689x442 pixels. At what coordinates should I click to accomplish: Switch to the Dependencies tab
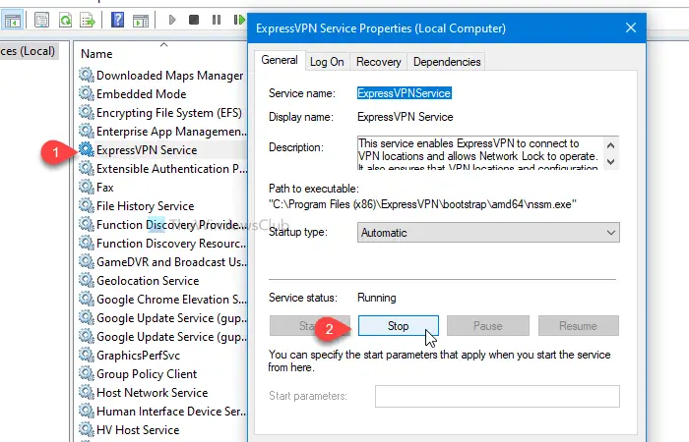pos(447,62)
